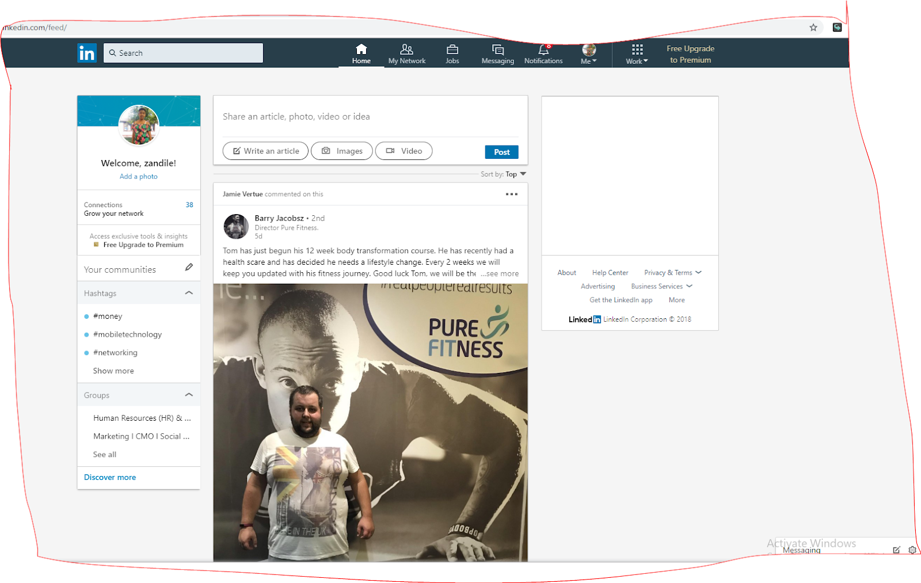Click the LinkedIn logo icon
This screenshot has width=921, height=583.
coord(87,53)
